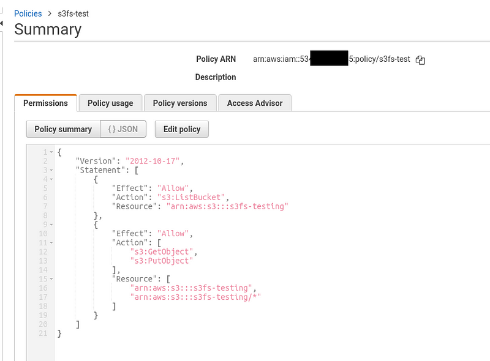Collapse the Statement array fold at line 3

coord(51,171)
